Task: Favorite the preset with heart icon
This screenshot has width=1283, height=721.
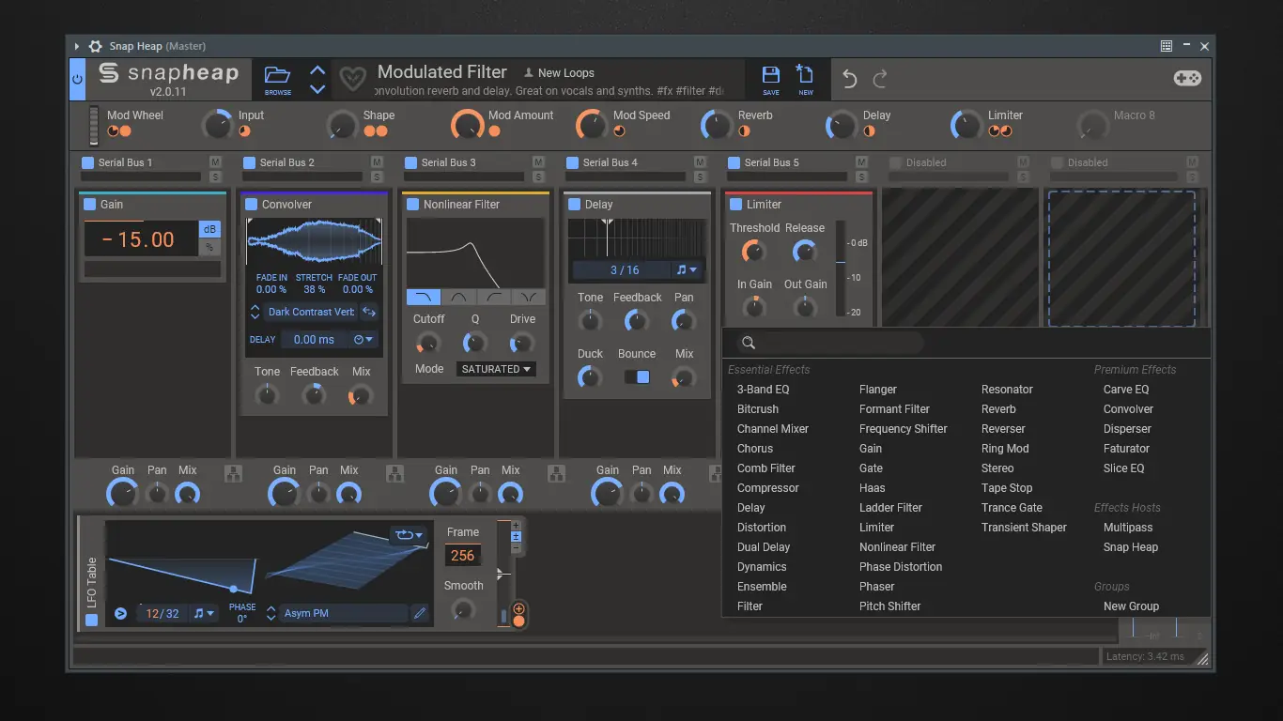Action: [352, 79]
